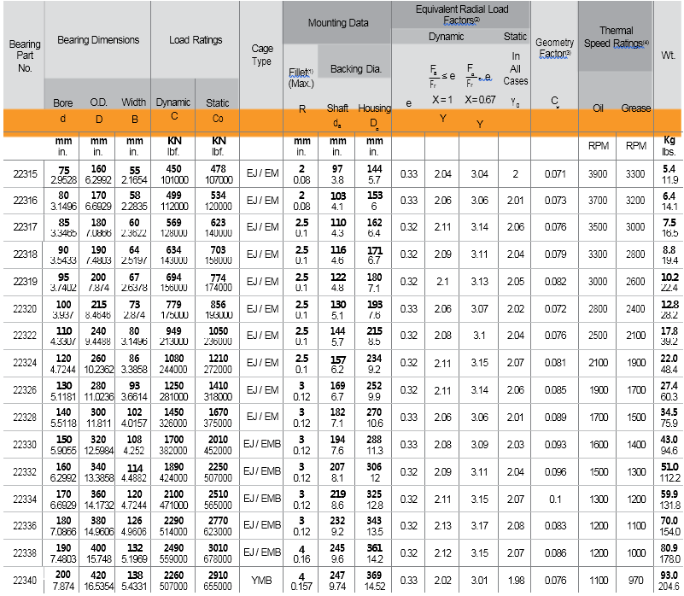Select bearing part number 22315

[x=25, y=174]
